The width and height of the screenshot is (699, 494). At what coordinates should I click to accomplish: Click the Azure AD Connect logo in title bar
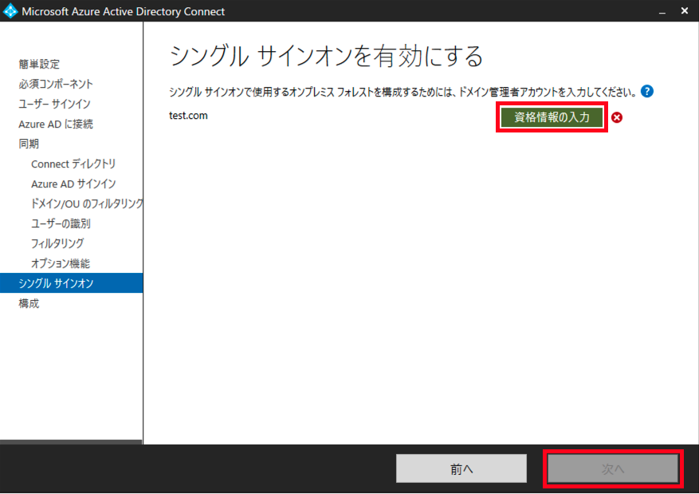10,11
